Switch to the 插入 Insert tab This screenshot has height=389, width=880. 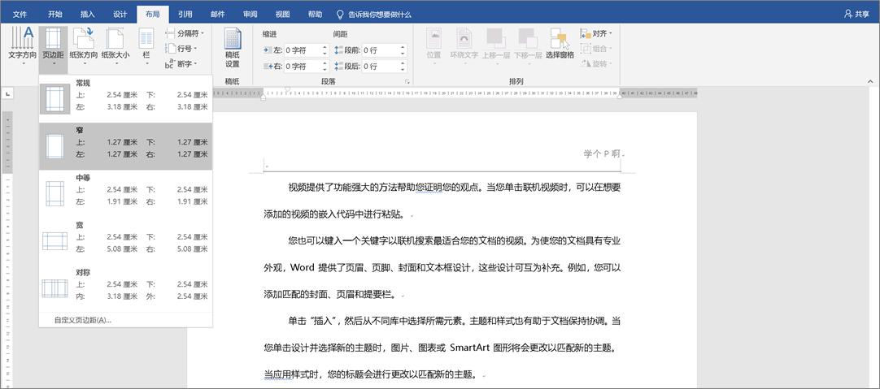point(88,14)
